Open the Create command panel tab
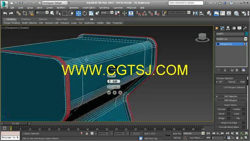 [217, 28]
